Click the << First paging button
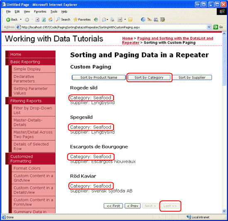 (x=113, y=206)
